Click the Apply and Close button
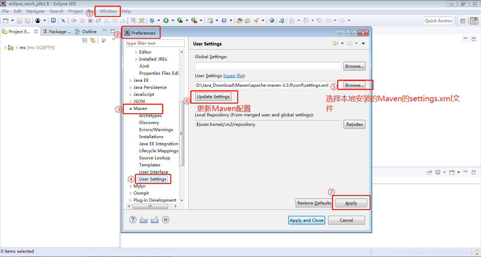The height and width of the screenshot is (257, 481). click(x=307, y=220)
